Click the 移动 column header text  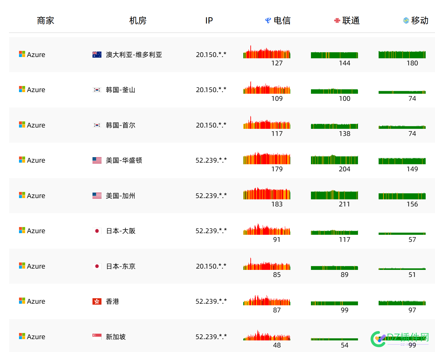coord(420,21)
